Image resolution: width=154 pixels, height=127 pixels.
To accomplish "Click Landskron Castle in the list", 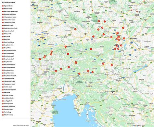I will click(9, 98).
